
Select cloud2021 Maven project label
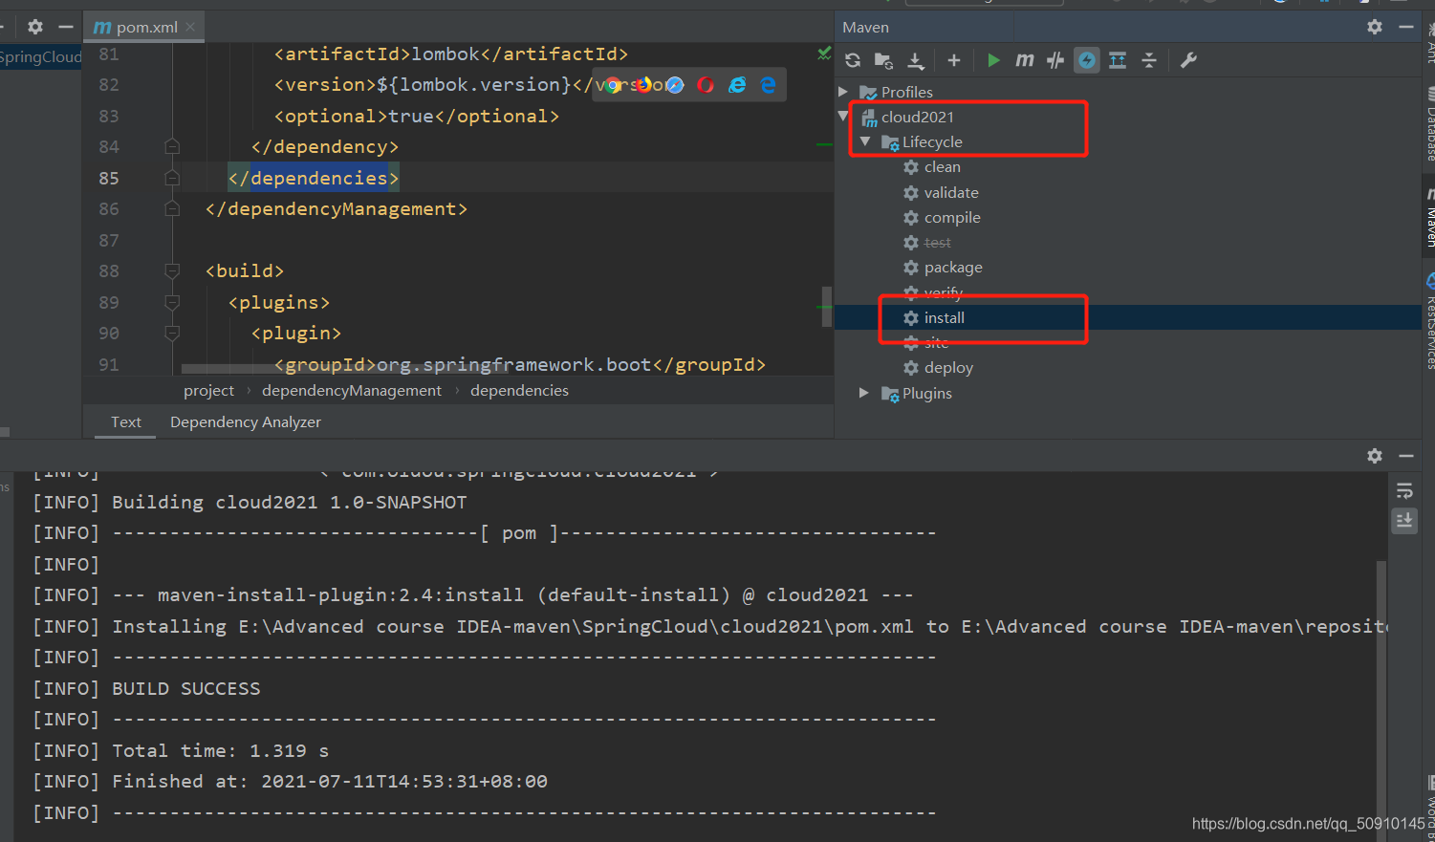(918, 117)
